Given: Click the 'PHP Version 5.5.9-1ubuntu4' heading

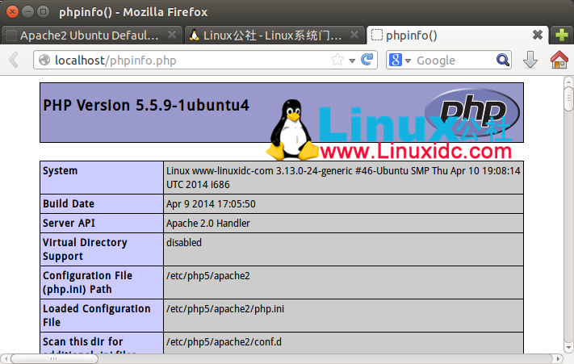Looking at the screenshot, I should click(x=145, y=106).
